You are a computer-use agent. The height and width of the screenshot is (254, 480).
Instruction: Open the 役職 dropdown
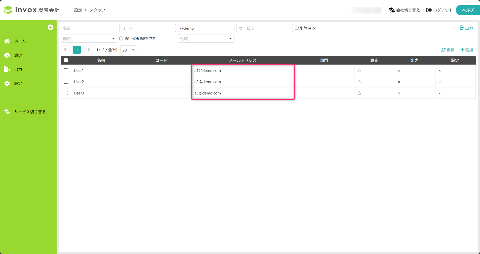pos(206,38)
